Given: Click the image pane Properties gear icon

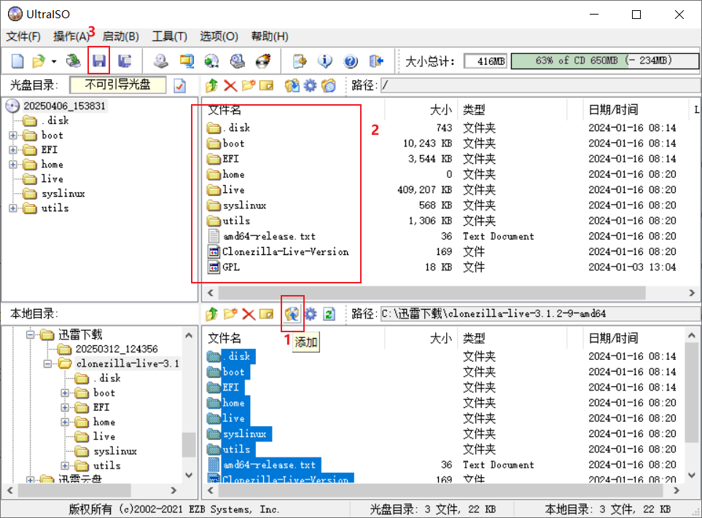Looking at the screenshot, I should pos(311,85).
